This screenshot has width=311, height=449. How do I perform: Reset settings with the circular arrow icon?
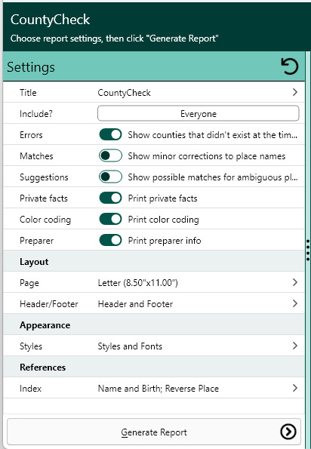(290, 66)
